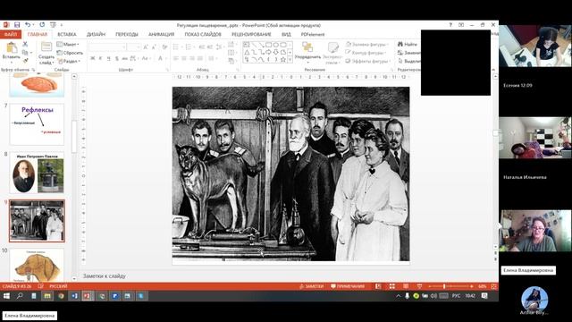Select slide 8 thumbnail Иван Петрович Павлов
The width and height of the screenshot is (572, 322).
tap(37, 173)
